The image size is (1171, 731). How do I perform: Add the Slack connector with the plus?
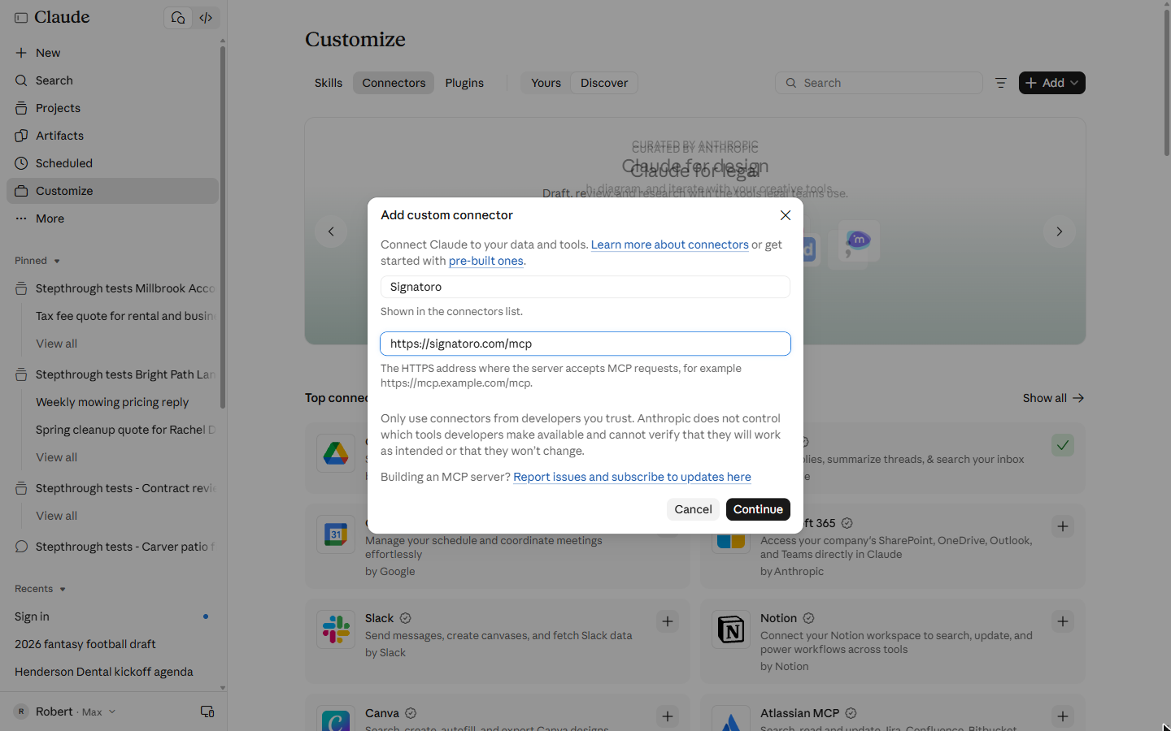click(668, 621)
